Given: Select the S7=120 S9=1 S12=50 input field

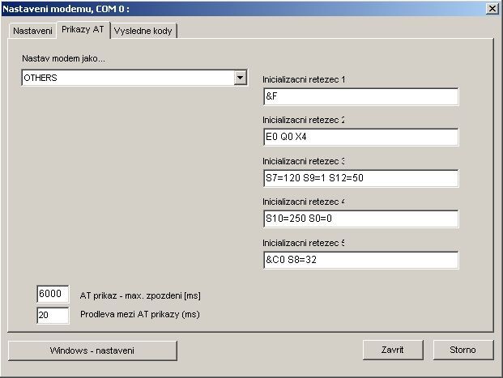Looking at the screenshot, I should pyautogui.click(x=360, y=178).
